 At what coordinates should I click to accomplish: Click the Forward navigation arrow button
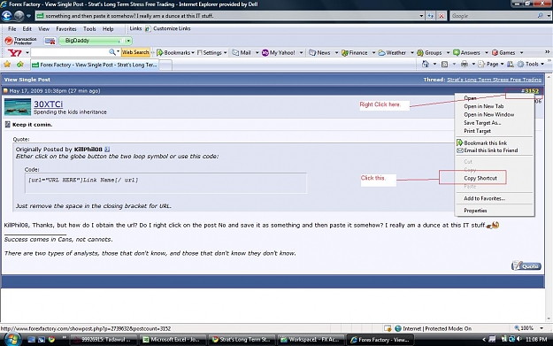(x=19, y=16)
